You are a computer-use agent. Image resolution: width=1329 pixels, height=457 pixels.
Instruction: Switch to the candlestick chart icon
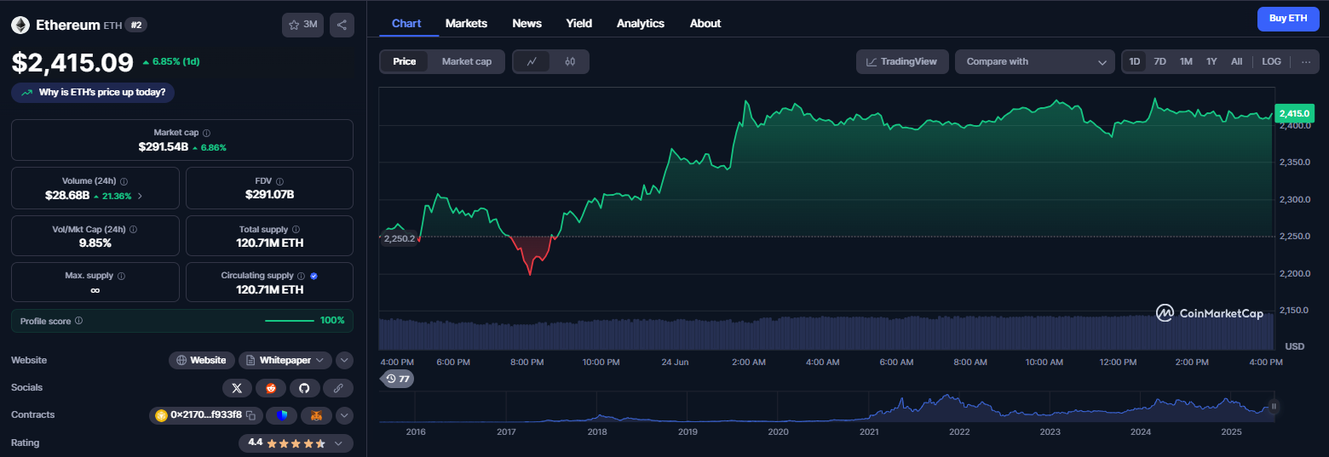570,61
